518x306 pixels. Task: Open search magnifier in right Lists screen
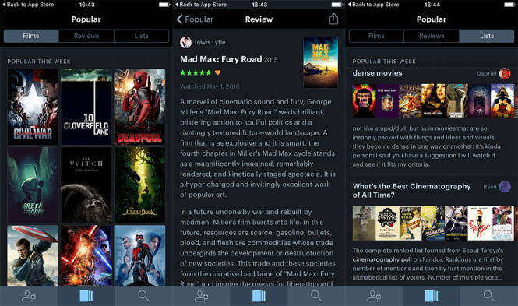[489, 296]
